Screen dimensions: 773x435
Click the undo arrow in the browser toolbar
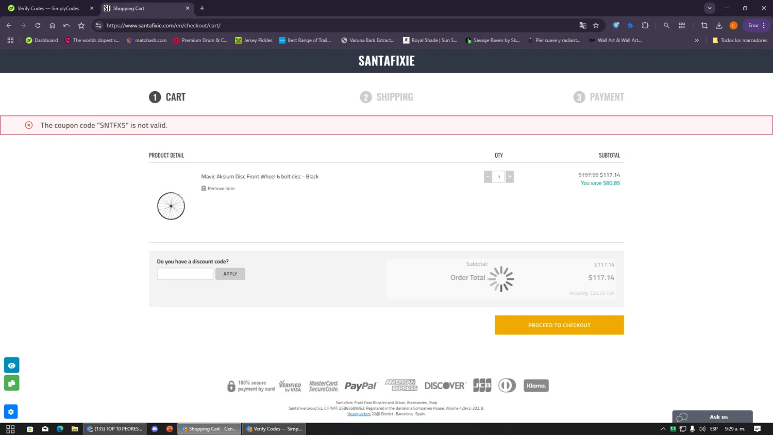click(x=66, y=25)
